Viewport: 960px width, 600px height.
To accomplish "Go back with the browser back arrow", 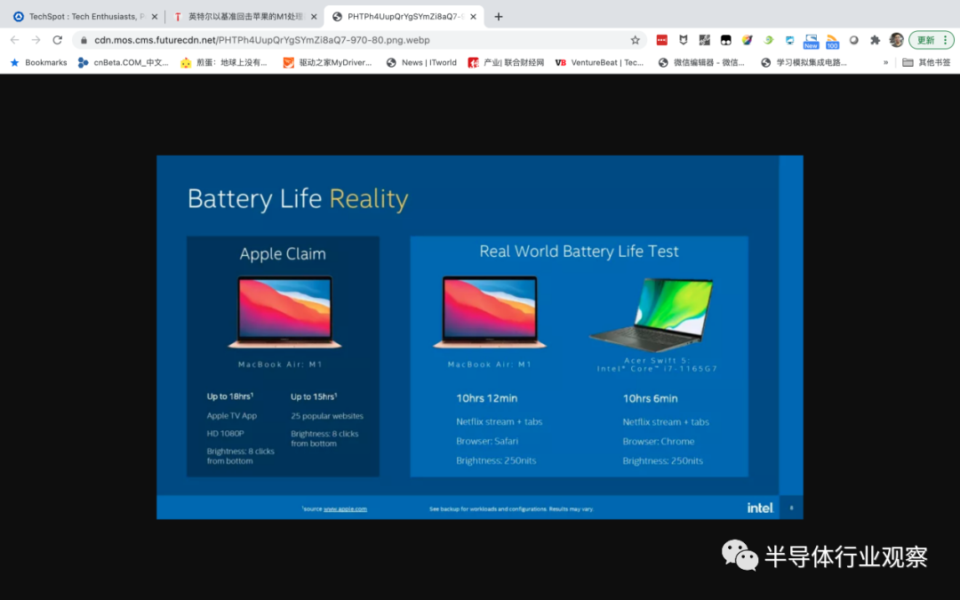I will pos(15,40).
